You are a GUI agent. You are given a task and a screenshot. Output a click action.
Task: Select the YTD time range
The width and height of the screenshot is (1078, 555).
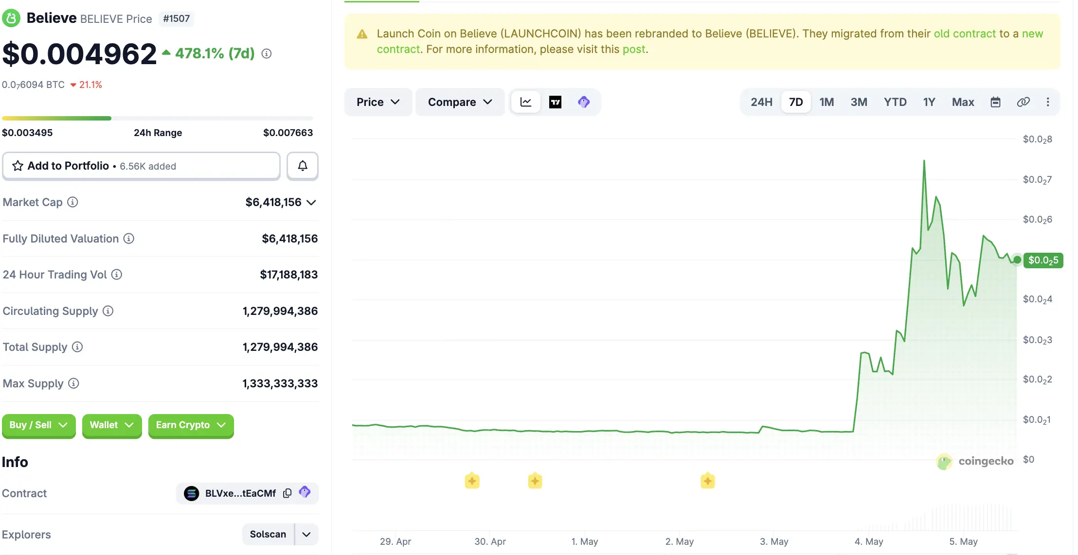point(895,102)
